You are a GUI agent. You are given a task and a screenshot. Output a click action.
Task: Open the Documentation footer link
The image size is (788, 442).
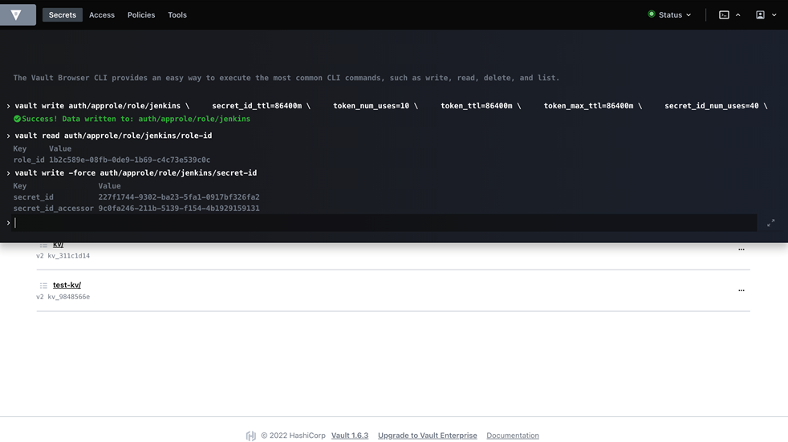point(512,436)
